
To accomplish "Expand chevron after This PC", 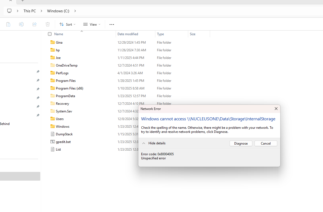I will tap(41, 11).
